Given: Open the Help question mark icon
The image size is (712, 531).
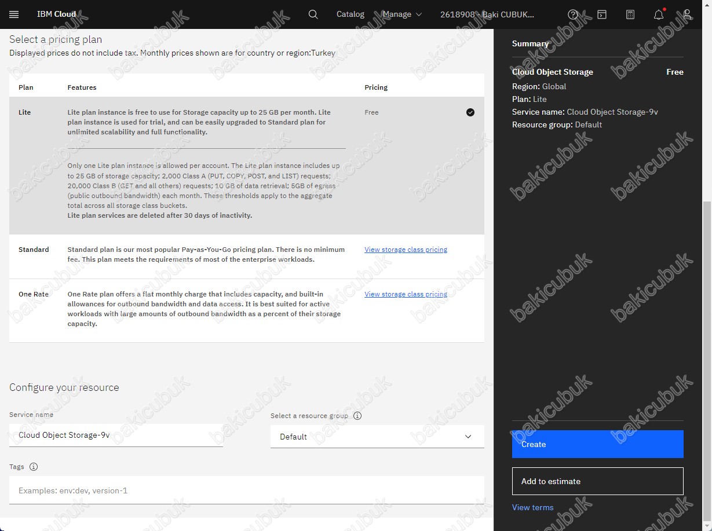Looking at the screenshot, I should click(x=573, y=14).
